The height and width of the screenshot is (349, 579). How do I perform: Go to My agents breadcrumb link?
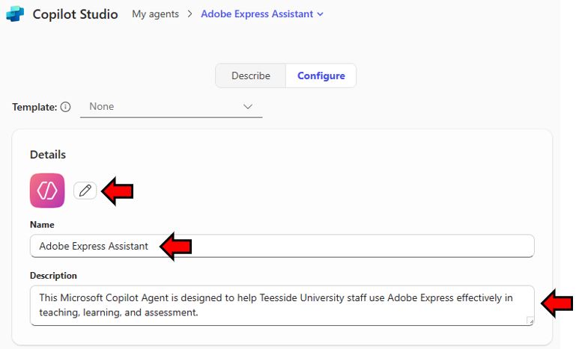(156, 14)
